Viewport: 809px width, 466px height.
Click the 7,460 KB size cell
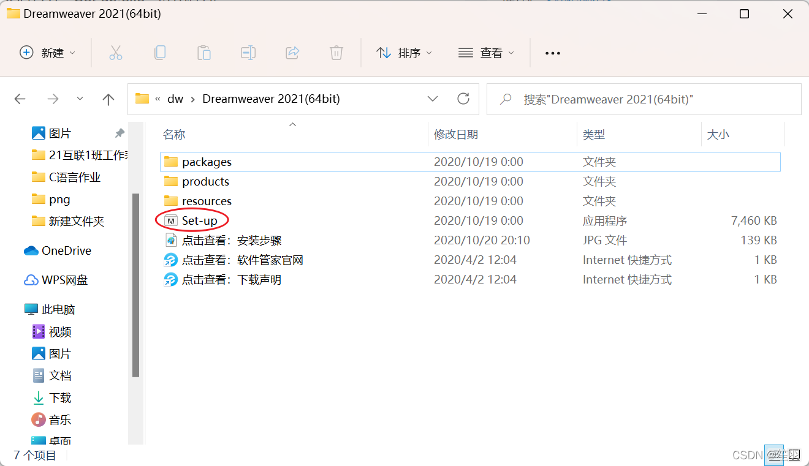(x=754, y=220)
